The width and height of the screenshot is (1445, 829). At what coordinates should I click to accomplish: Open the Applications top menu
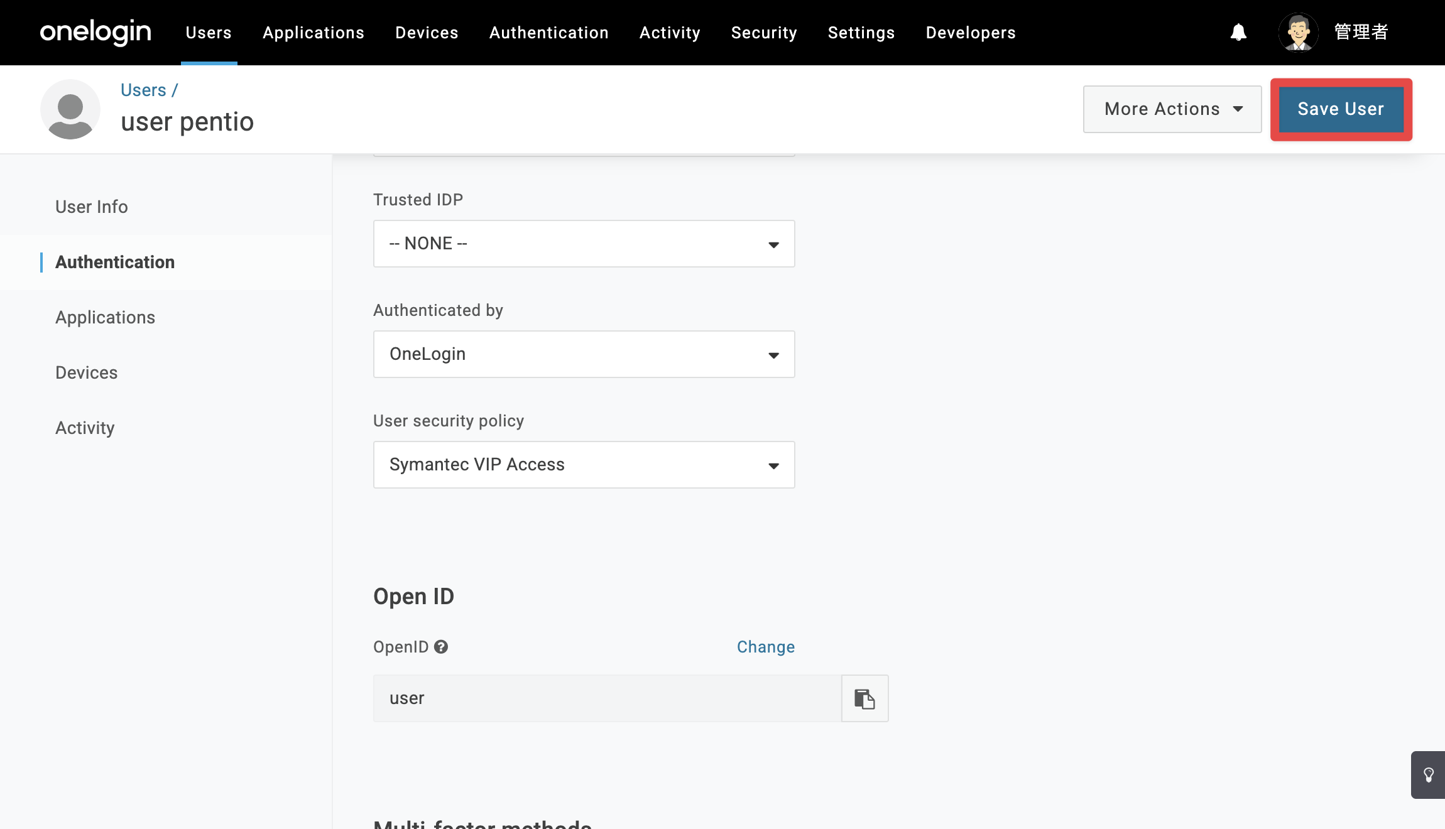(x=314, y=33)
